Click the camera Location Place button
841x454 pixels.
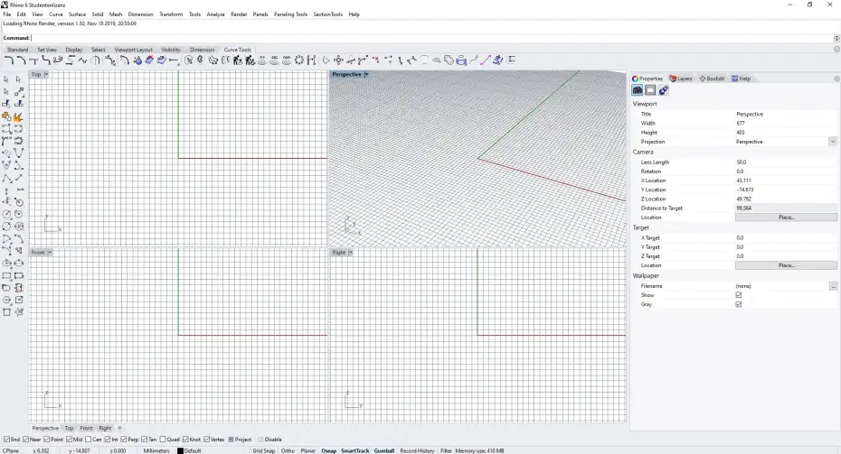click(786, 218)
